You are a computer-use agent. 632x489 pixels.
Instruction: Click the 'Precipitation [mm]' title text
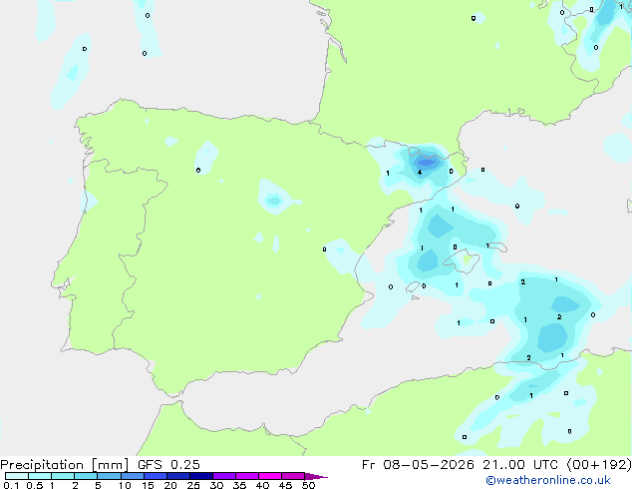[x=65, y=465]
